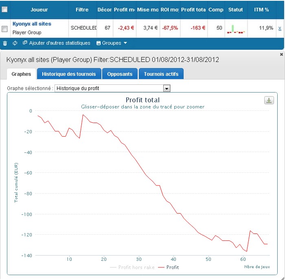Toggle Profit hors rake legend series
Screen dimensions: 285x280
[132, 267]
